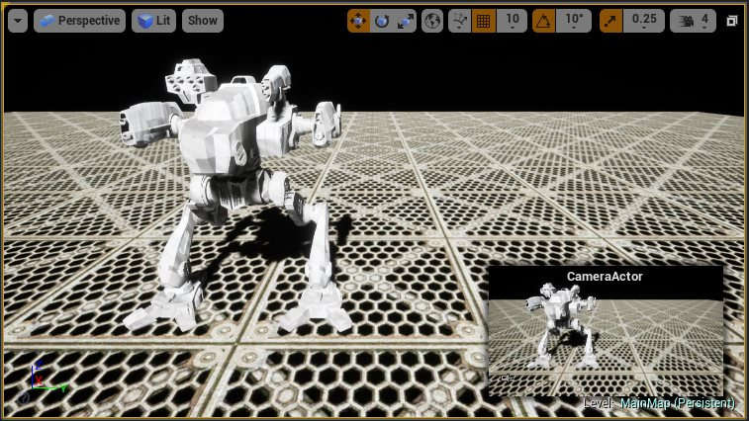
Task: Toggle rotation angle snapping
Action: coord(543,21)
